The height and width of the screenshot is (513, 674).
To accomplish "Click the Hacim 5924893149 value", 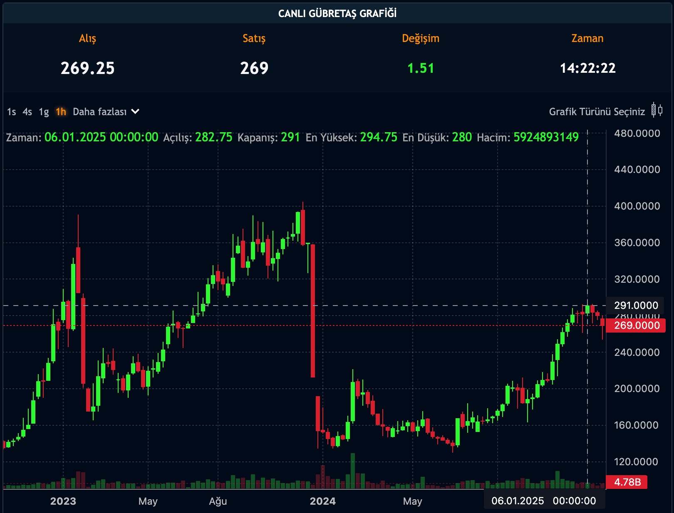I will click(546, 137).
